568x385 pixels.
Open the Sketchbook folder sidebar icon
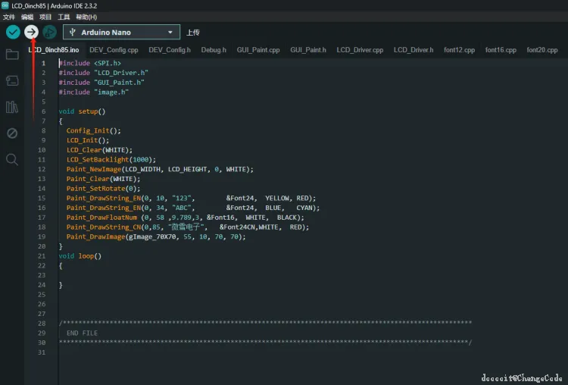pos(12,55)
